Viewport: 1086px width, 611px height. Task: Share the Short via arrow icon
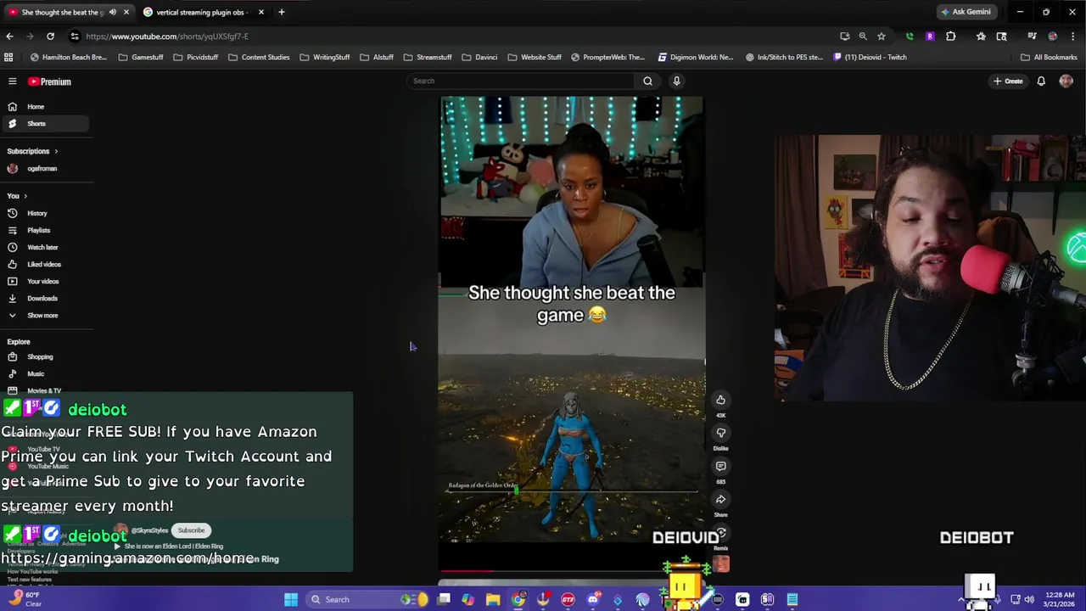720,500
